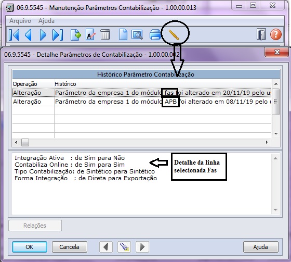
Task: Open history with the pencil icon
Action: tap(174, 35)
